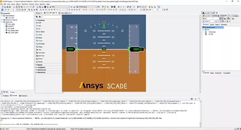Screen dimensions: 241x130
Task: Open the Dictionary tab
Action: click(23, 96)
